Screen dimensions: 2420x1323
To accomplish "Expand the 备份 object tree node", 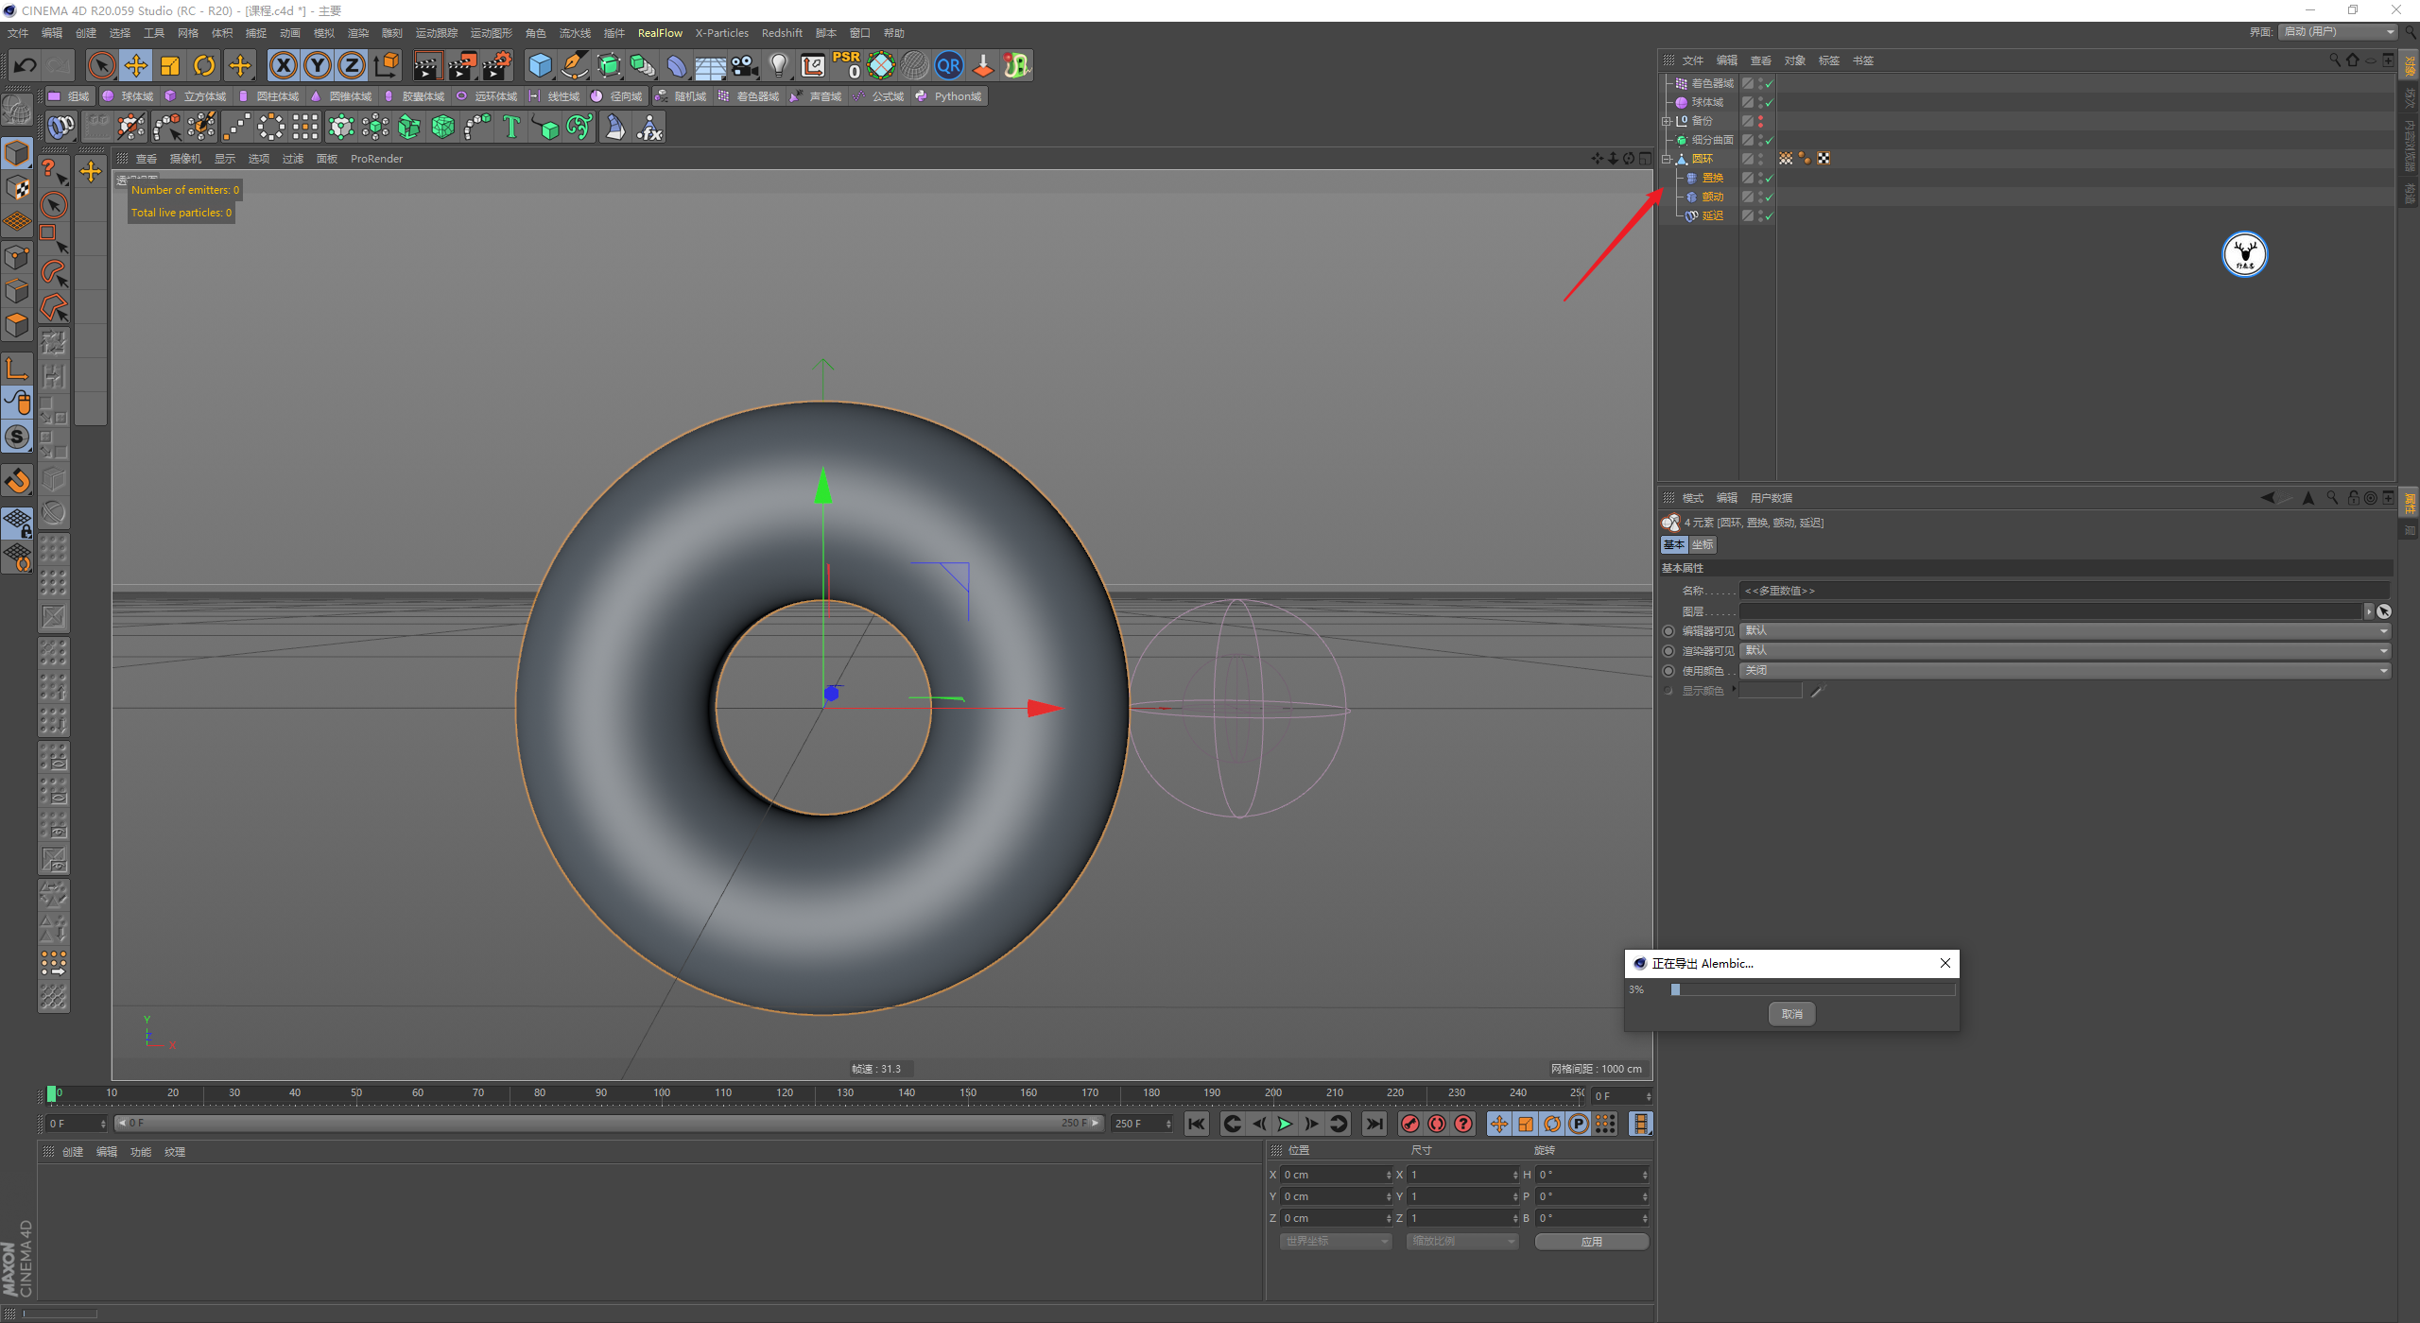I will pyautogui.click(x=1667, y=121).
